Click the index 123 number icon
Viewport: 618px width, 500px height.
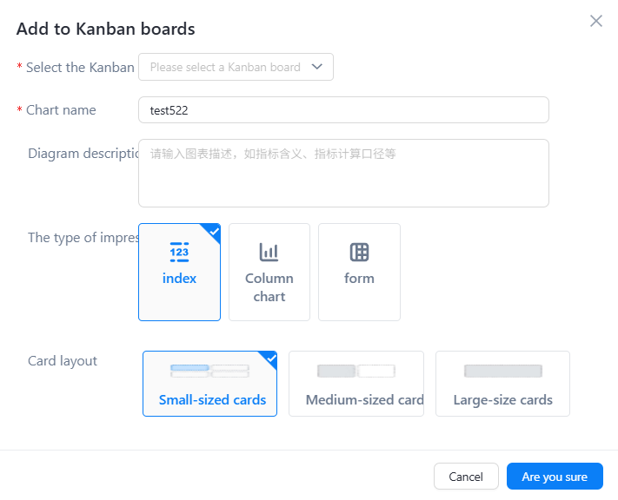tap(179, 252)
